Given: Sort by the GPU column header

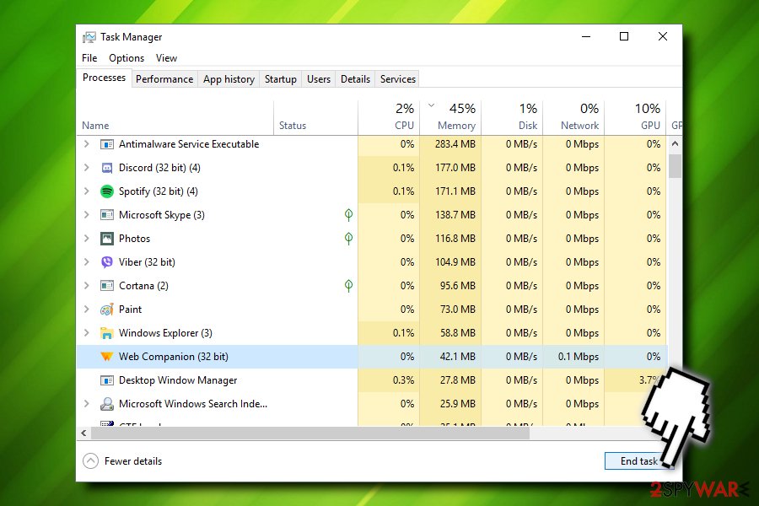Looking at the screenshot, I should click(x=635, y=117).
